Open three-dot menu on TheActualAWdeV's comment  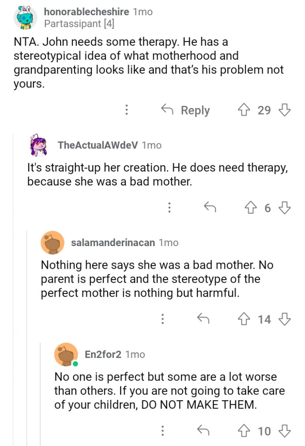pyautogui.click(x=169, y=208)
